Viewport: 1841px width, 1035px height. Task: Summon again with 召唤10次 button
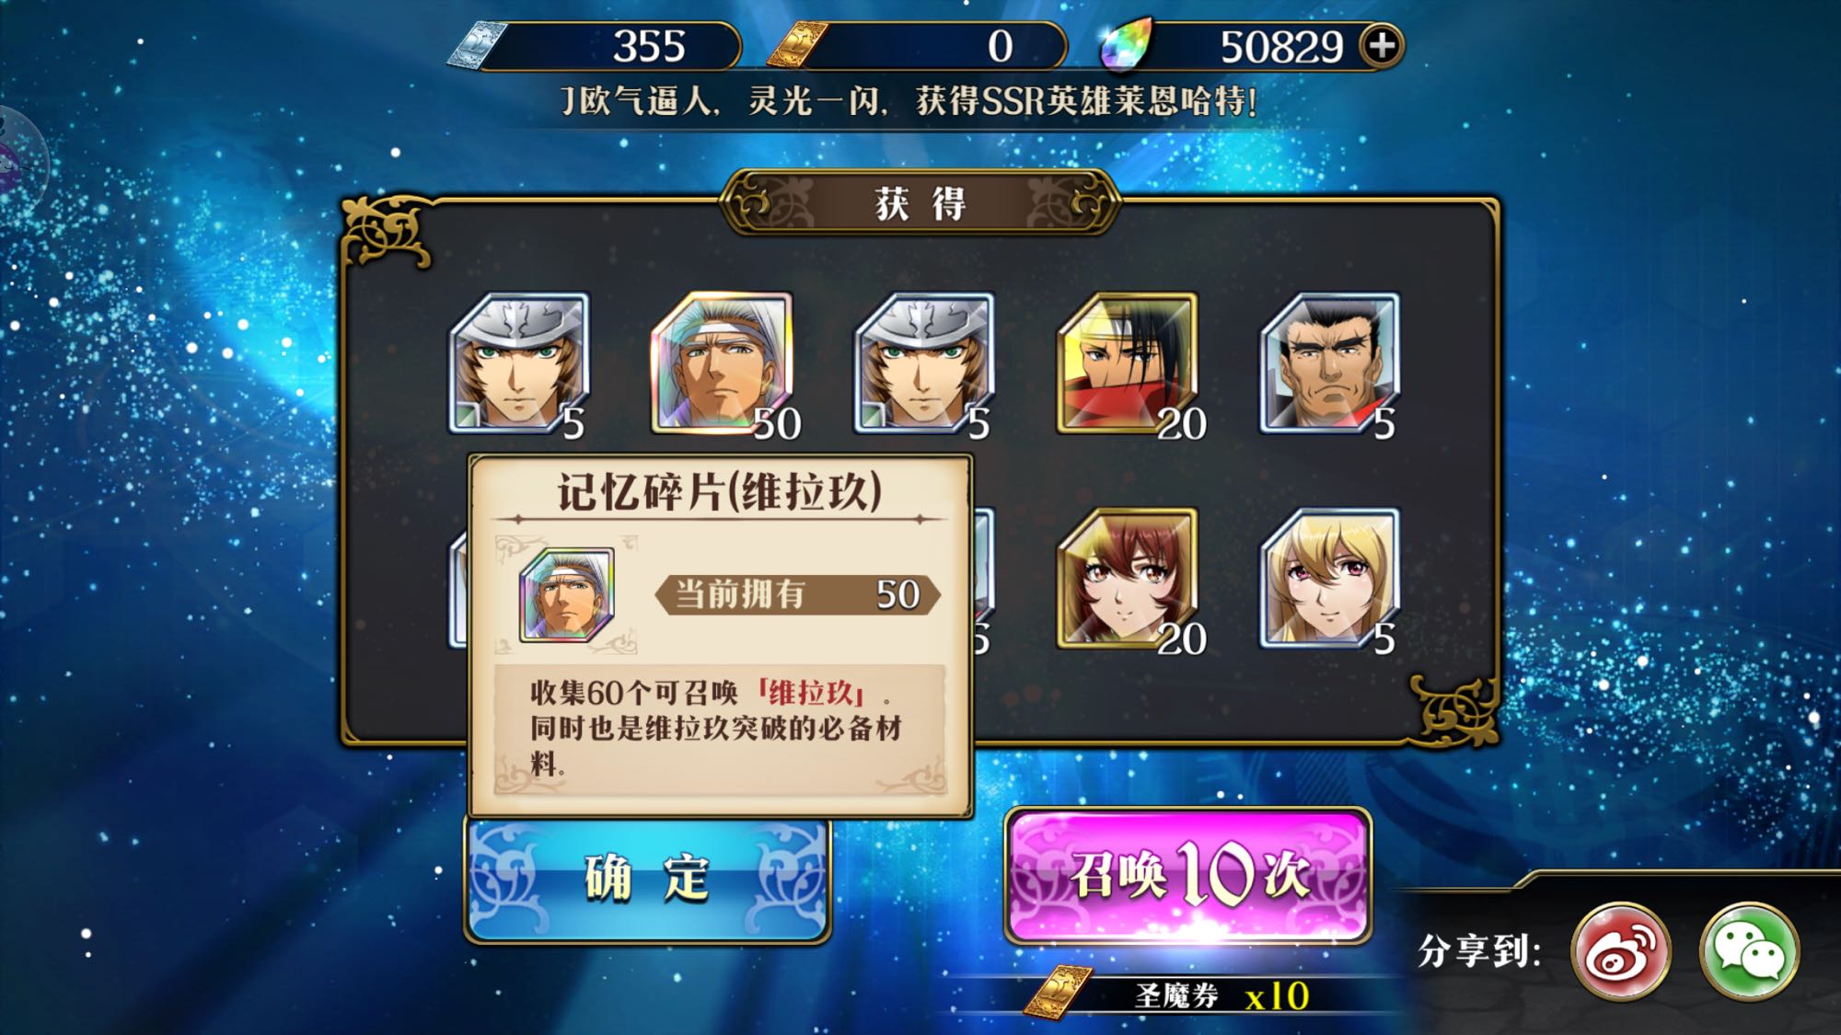pyautogui.click(x=1188, y=875)
